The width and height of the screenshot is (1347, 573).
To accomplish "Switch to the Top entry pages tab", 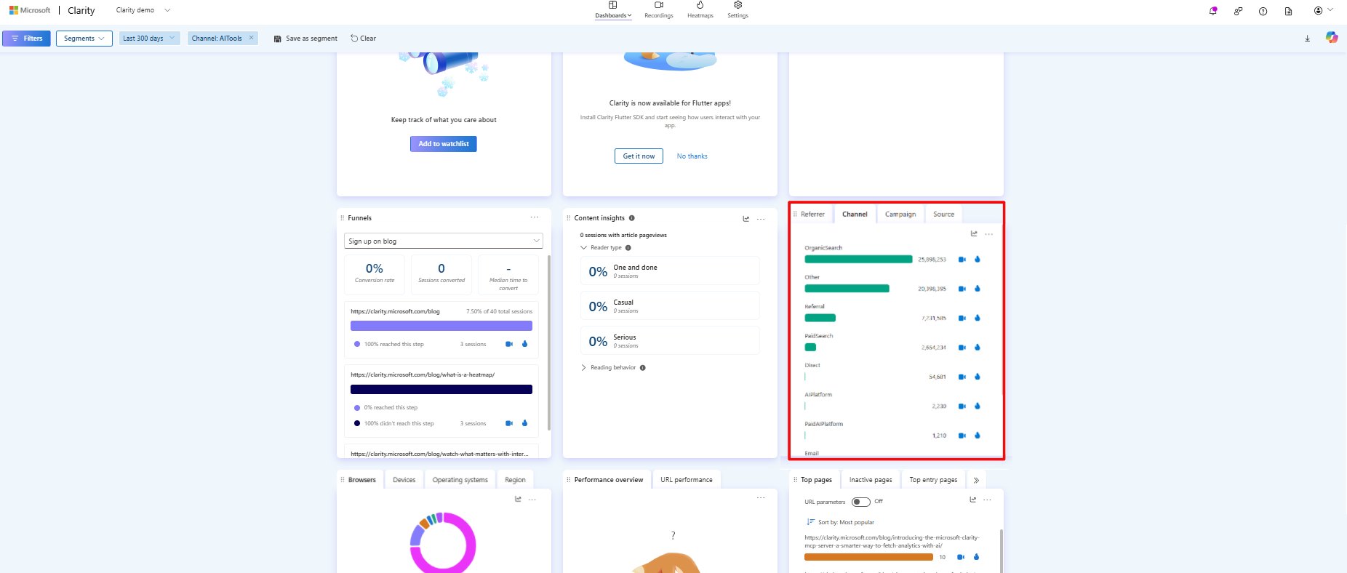I will tap(933, 480).
